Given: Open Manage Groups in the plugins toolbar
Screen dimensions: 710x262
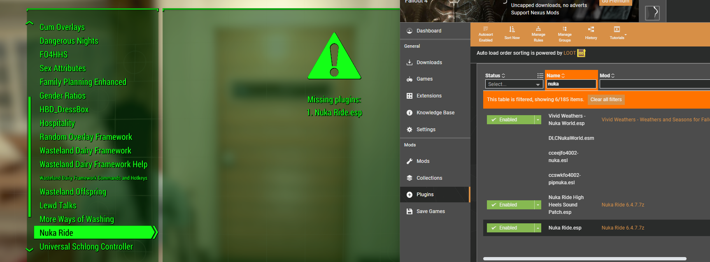Looking at the screenshot, I should coord(565,34).
